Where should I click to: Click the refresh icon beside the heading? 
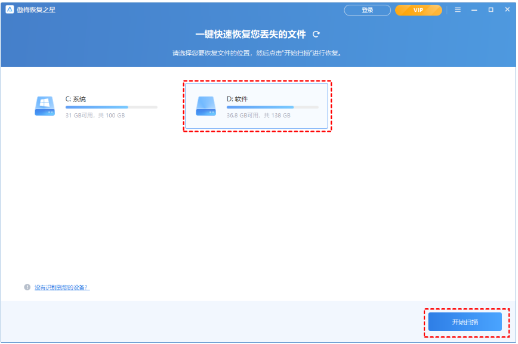coord(316,35)
